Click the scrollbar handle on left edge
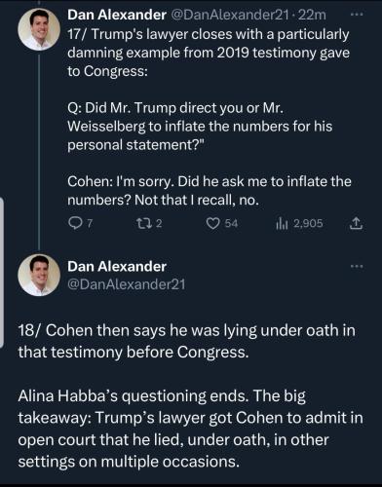382x487 pixels. click(x=1, y=273)
